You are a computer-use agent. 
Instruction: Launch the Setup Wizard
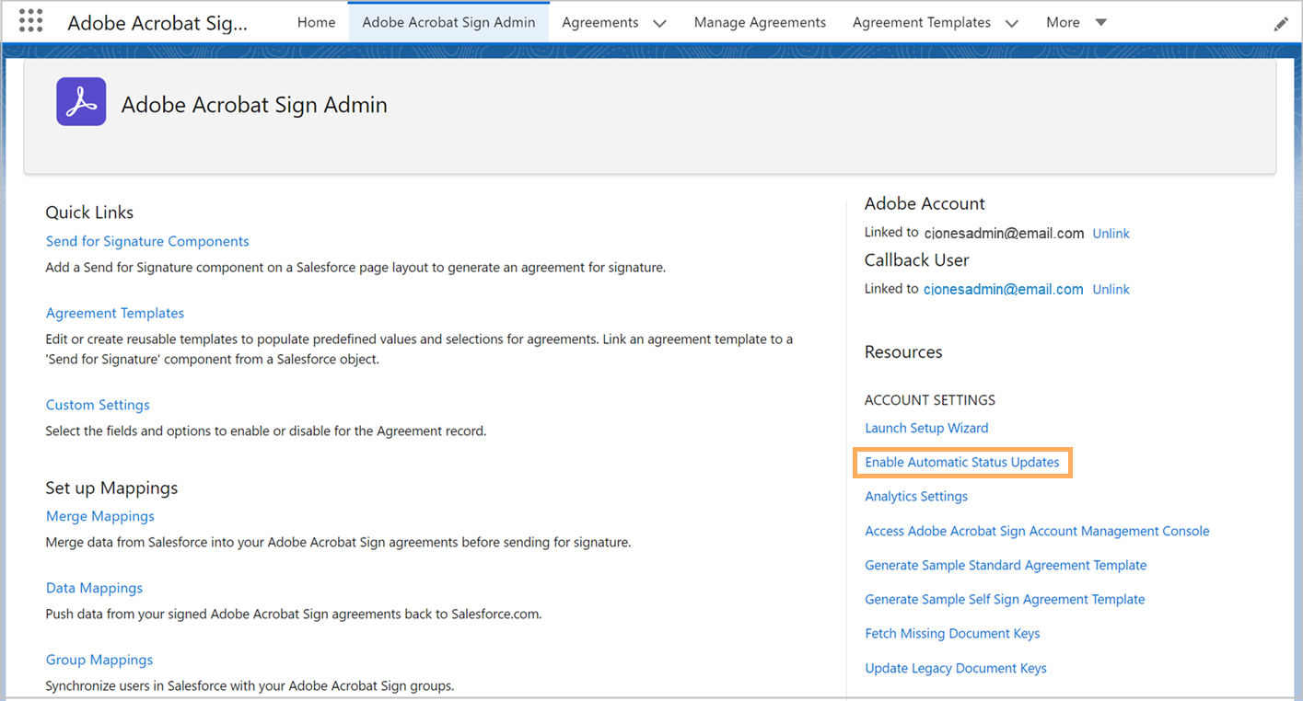[926, 428]
